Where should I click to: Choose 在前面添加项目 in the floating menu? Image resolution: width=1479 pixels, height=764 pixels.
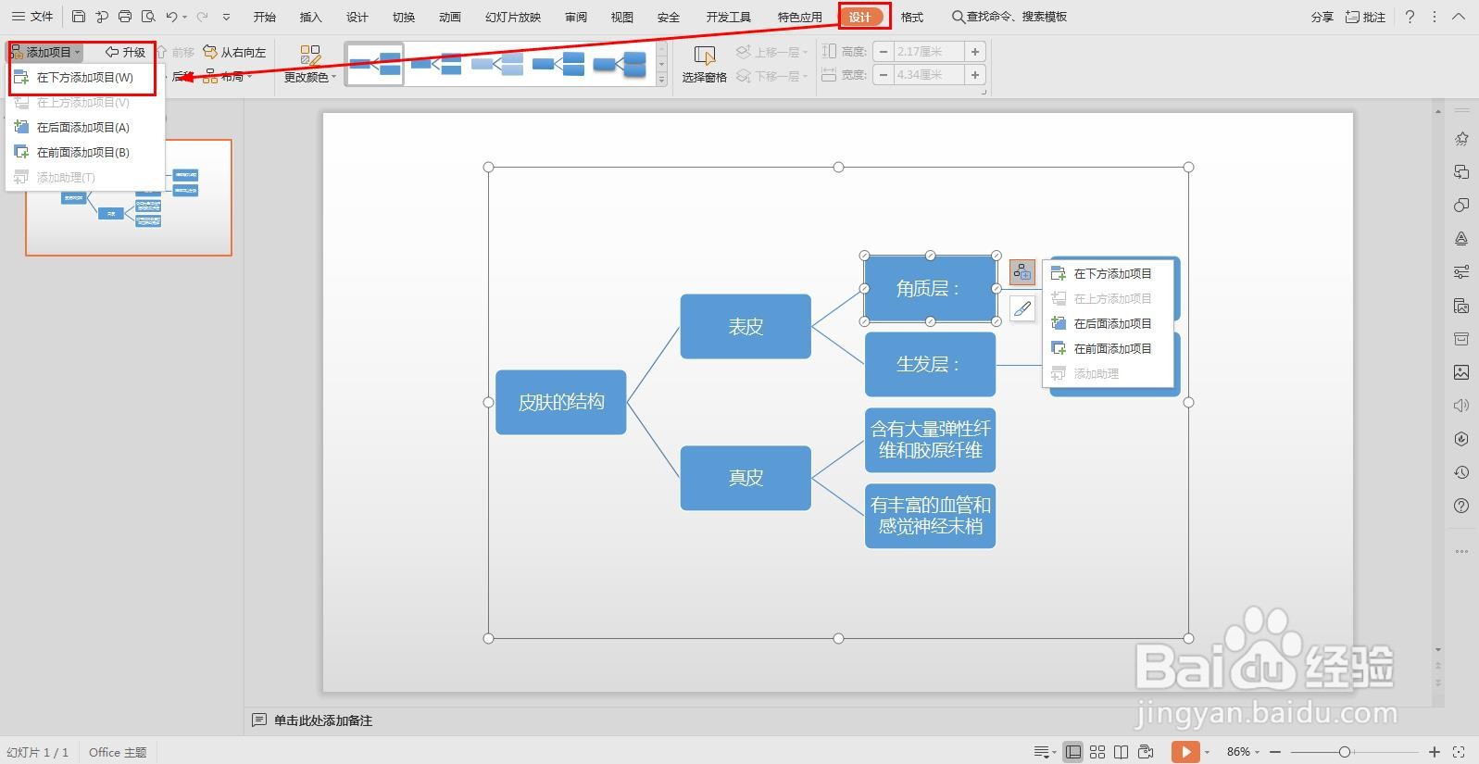point(1109,348)
